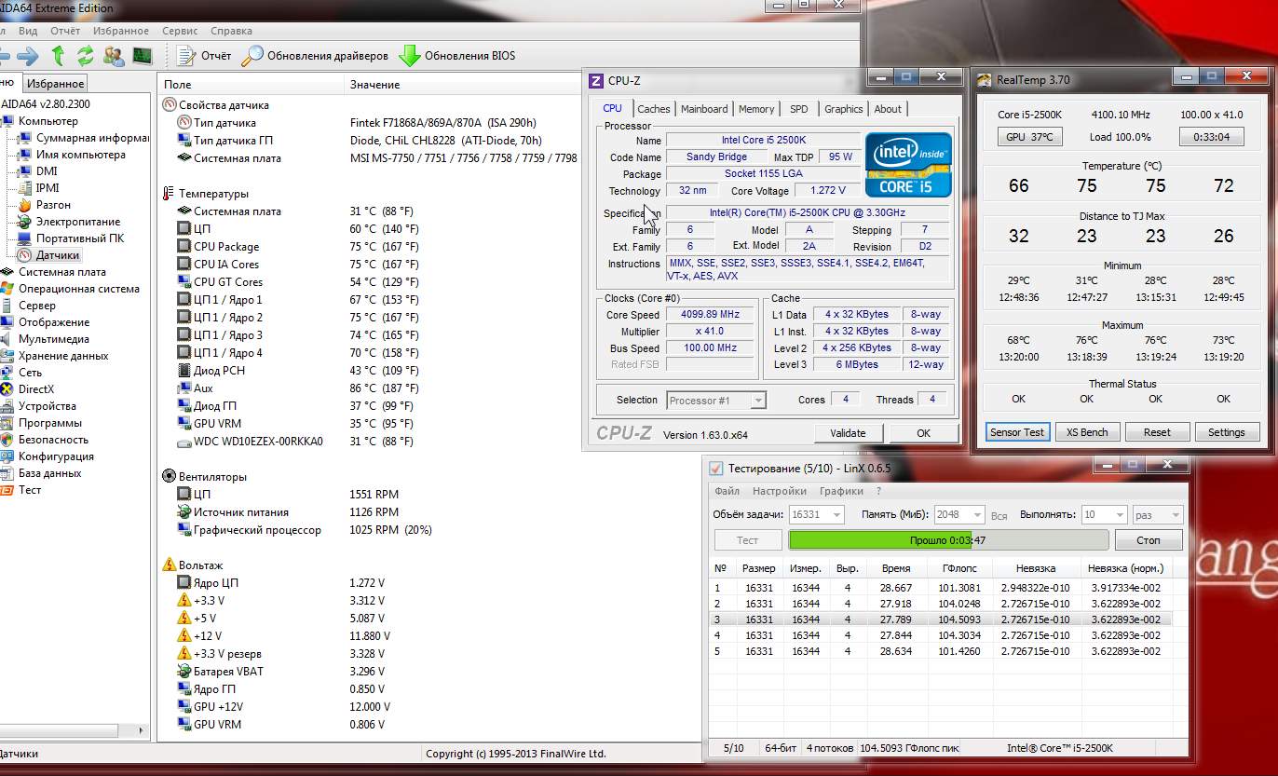Open the Отчёт report toolbar button
Viewport: 1278px width, 776px height.
click(204, 56)
